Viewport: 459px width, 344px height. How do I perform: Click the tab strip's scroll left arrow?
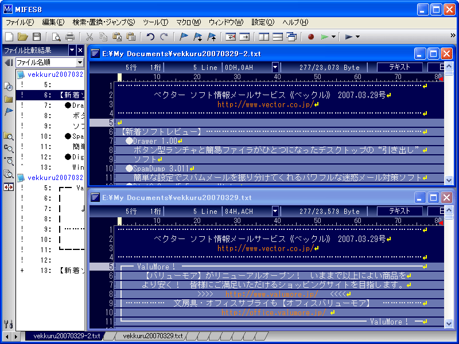pyautogui.click(x=7, y=337)
